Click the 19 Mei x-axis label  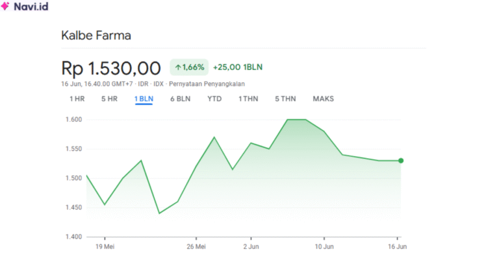105,246
